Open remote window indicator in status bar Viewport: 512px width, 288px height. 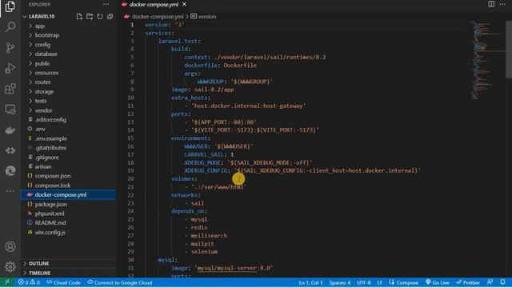[7, 282]
